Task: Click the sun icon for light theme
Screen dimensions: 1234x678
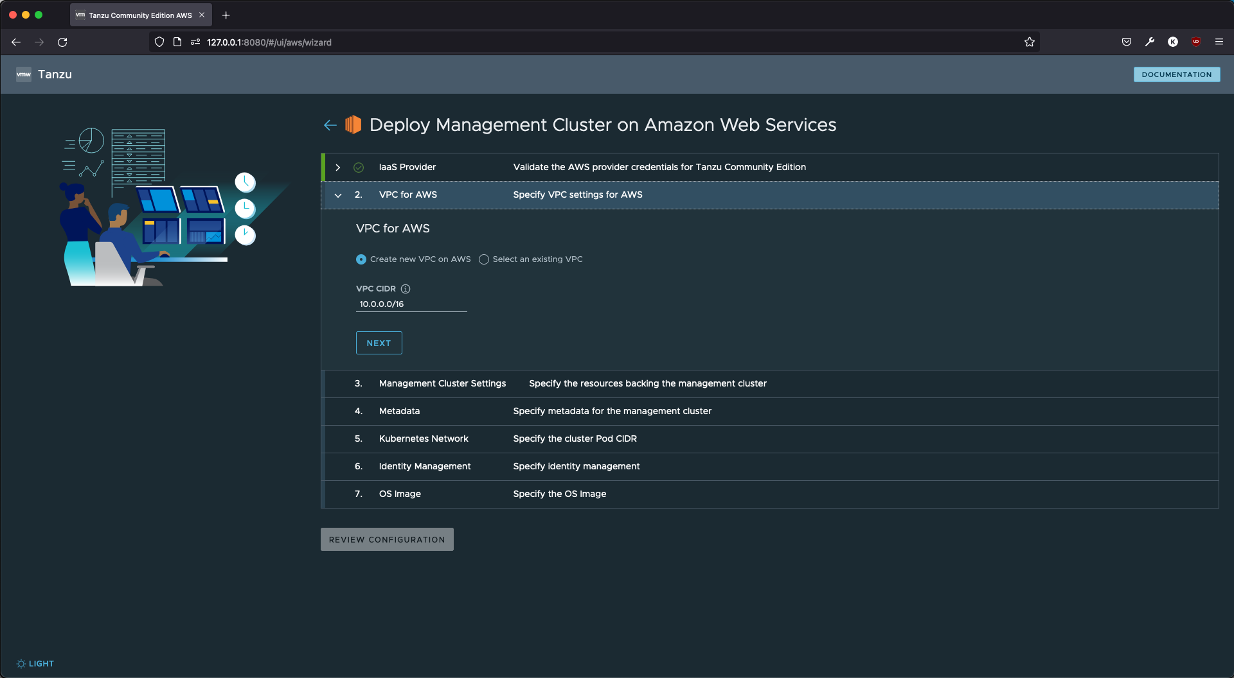Action: pyautogui.click(x=21, y=664)
